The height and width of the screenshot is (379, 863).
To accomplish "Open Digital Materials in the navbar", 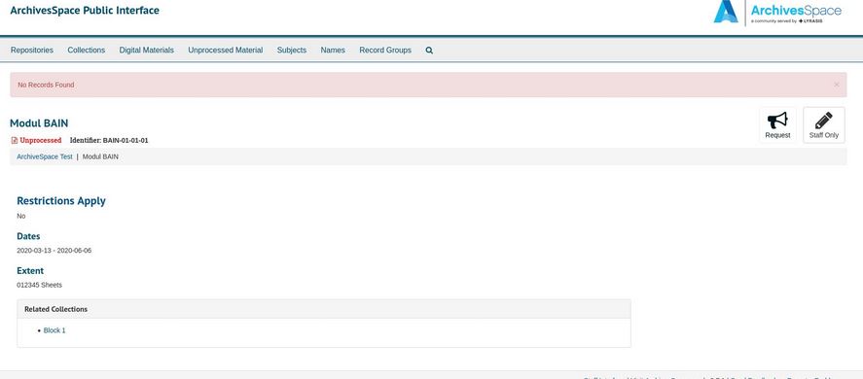I will pyautogui.click(x=146, y=51).
